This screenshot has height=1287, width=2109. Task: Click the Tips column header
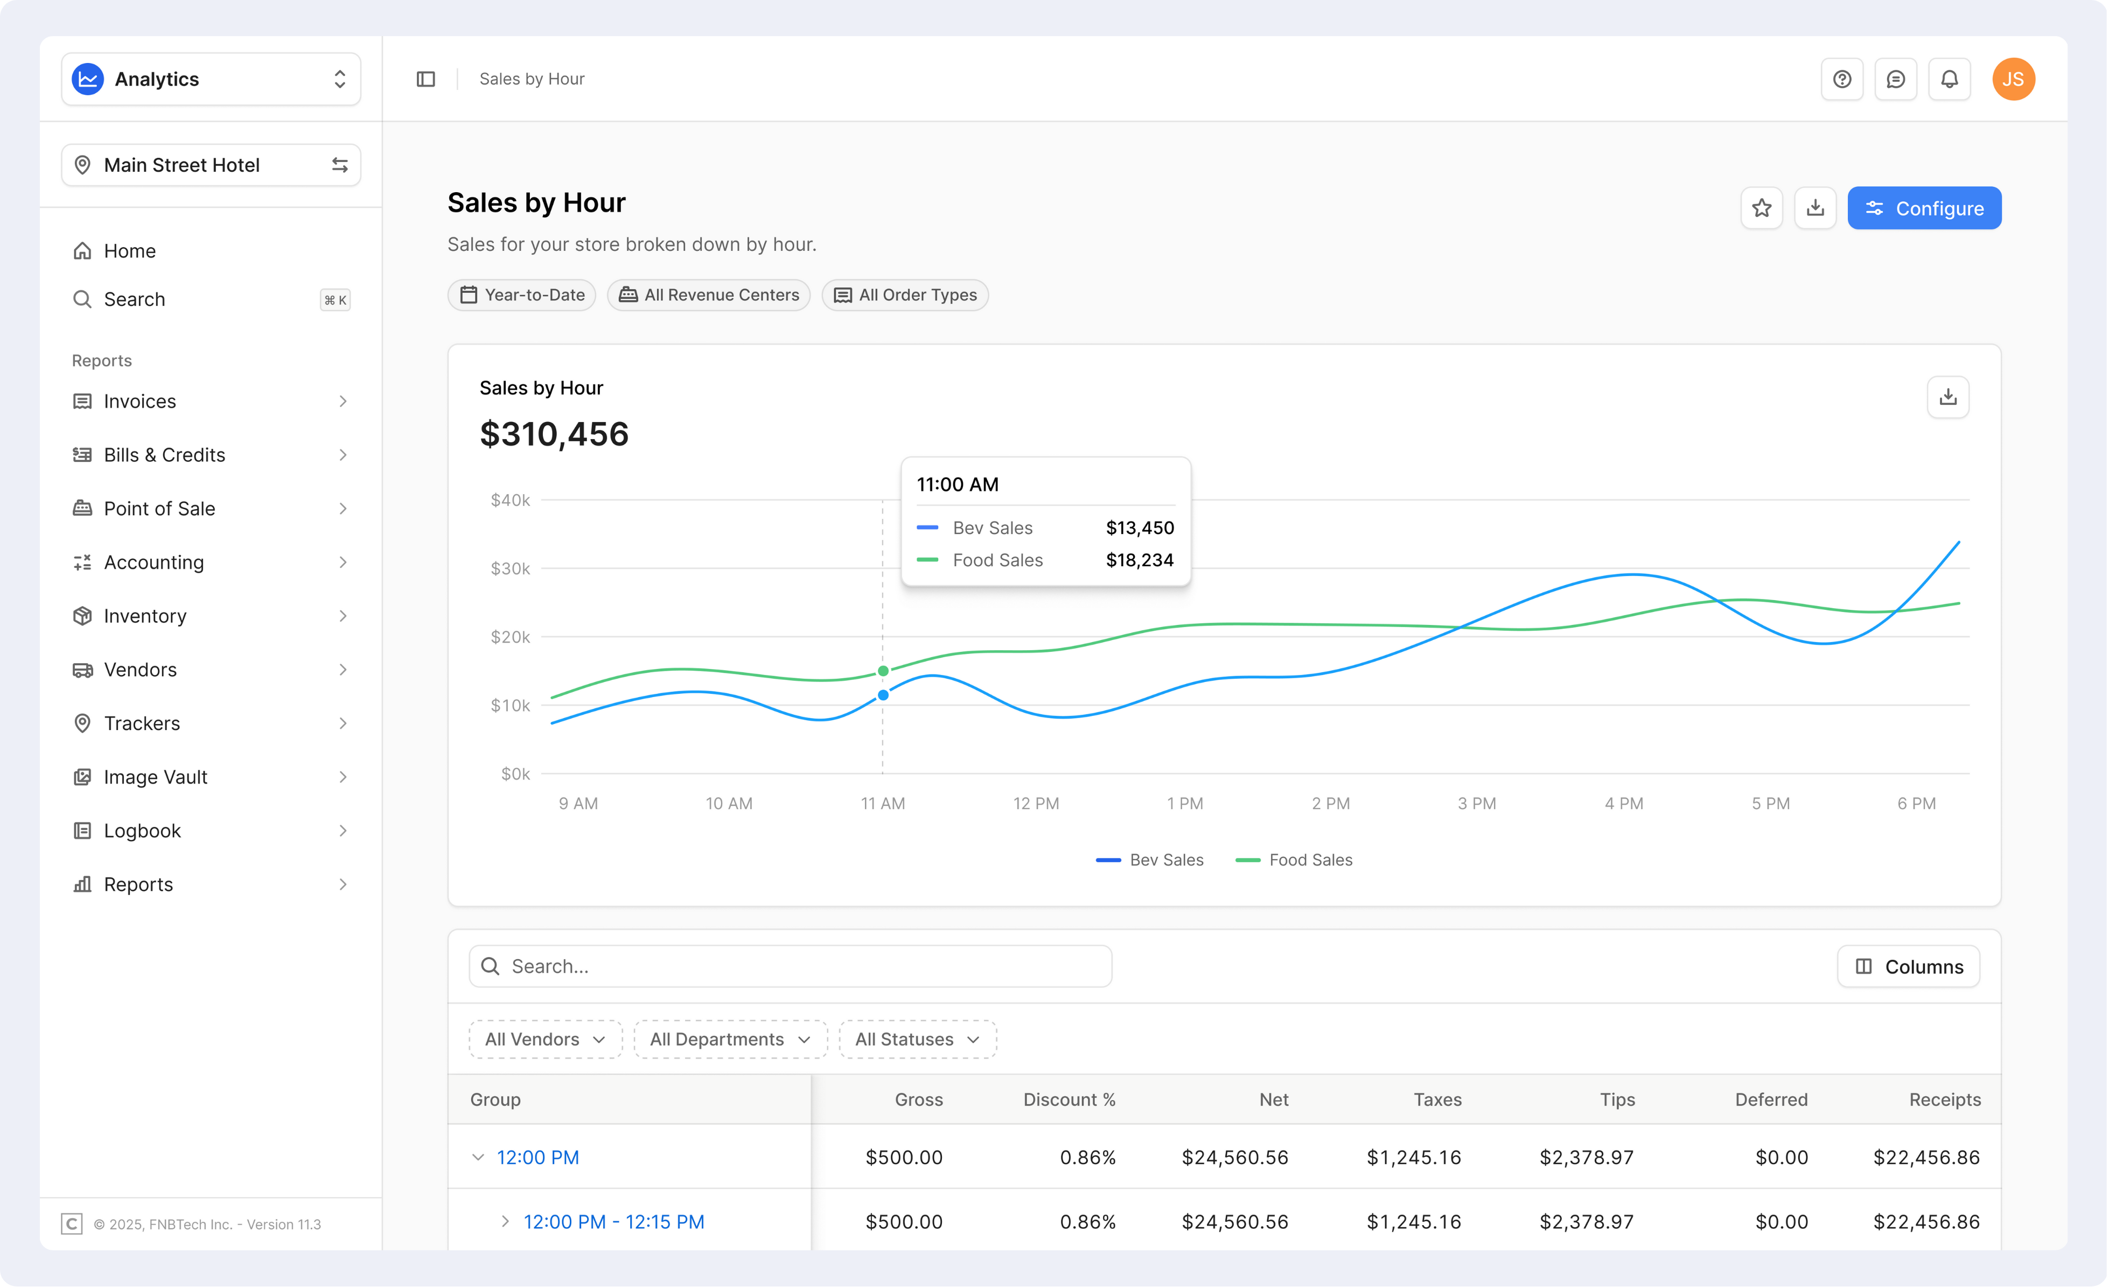click(x=1618, y=1100)
